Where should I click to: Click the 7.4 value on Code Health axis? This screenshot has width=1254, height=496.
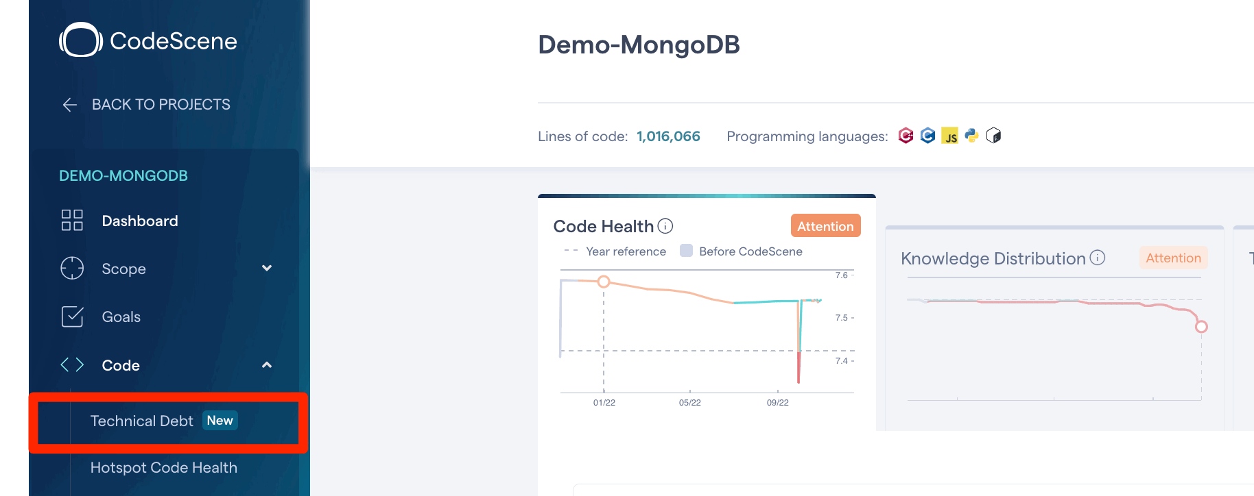click(842, 361)
